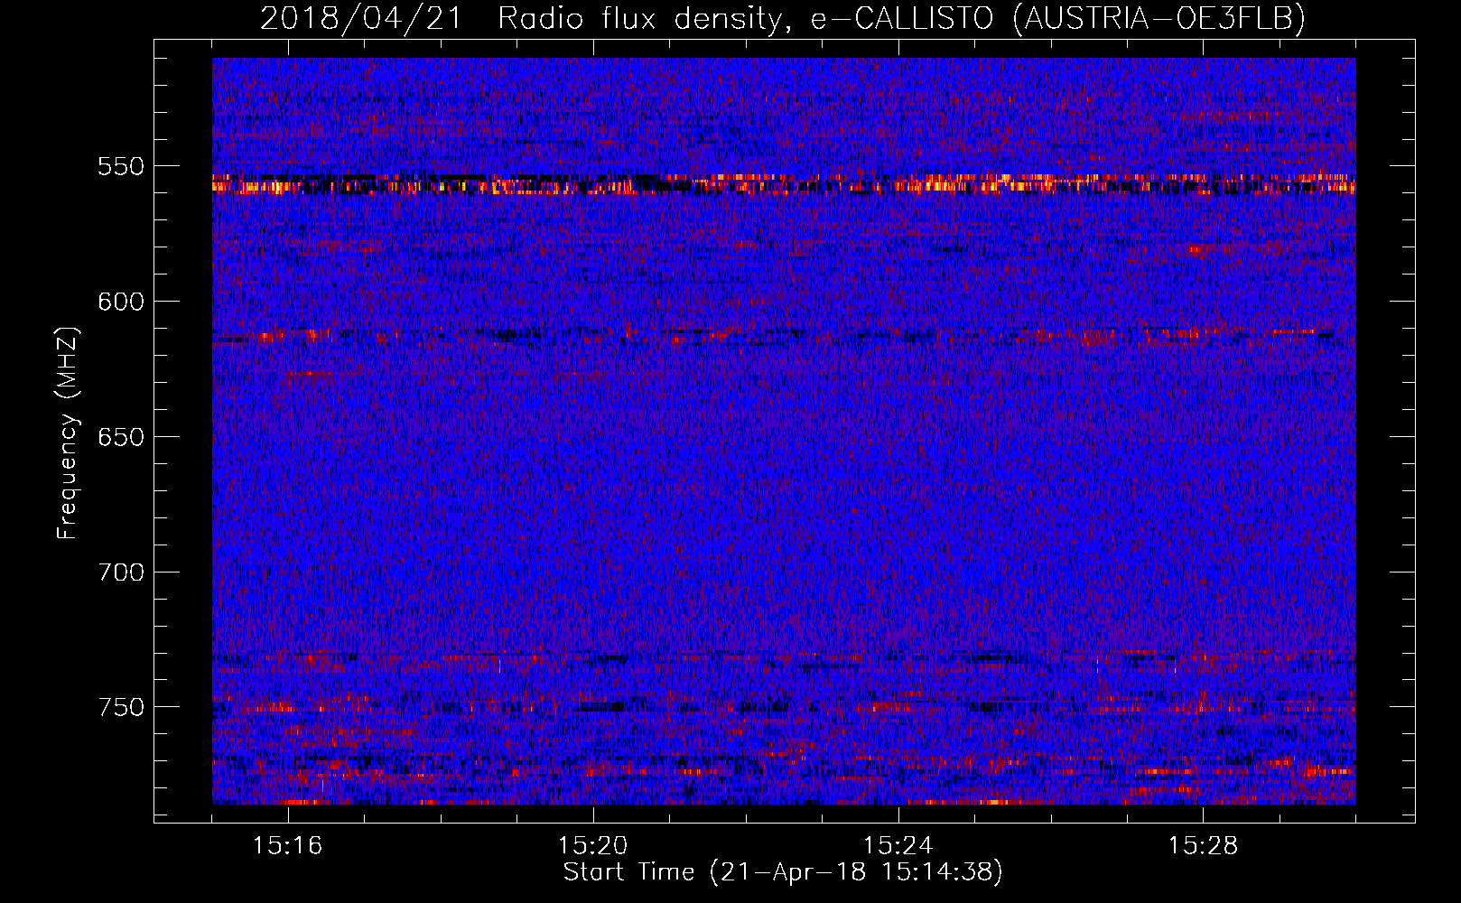Click the 650 frequency tick label
The height and width of the screenshot is (903, 1461).
point(121,437)
